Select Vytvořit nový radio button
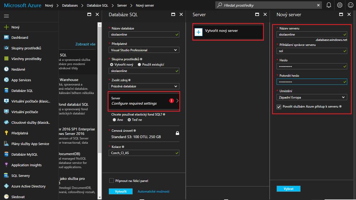Screen dimensions: 356x200 pyautogui.click(x=112, y=64)
